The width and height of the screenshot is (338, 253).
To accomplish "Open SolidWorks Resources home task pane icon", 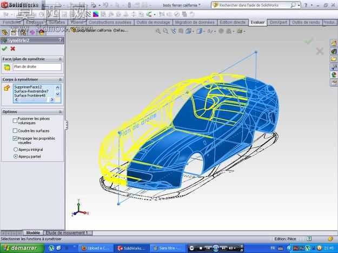I will click(334, 43).
